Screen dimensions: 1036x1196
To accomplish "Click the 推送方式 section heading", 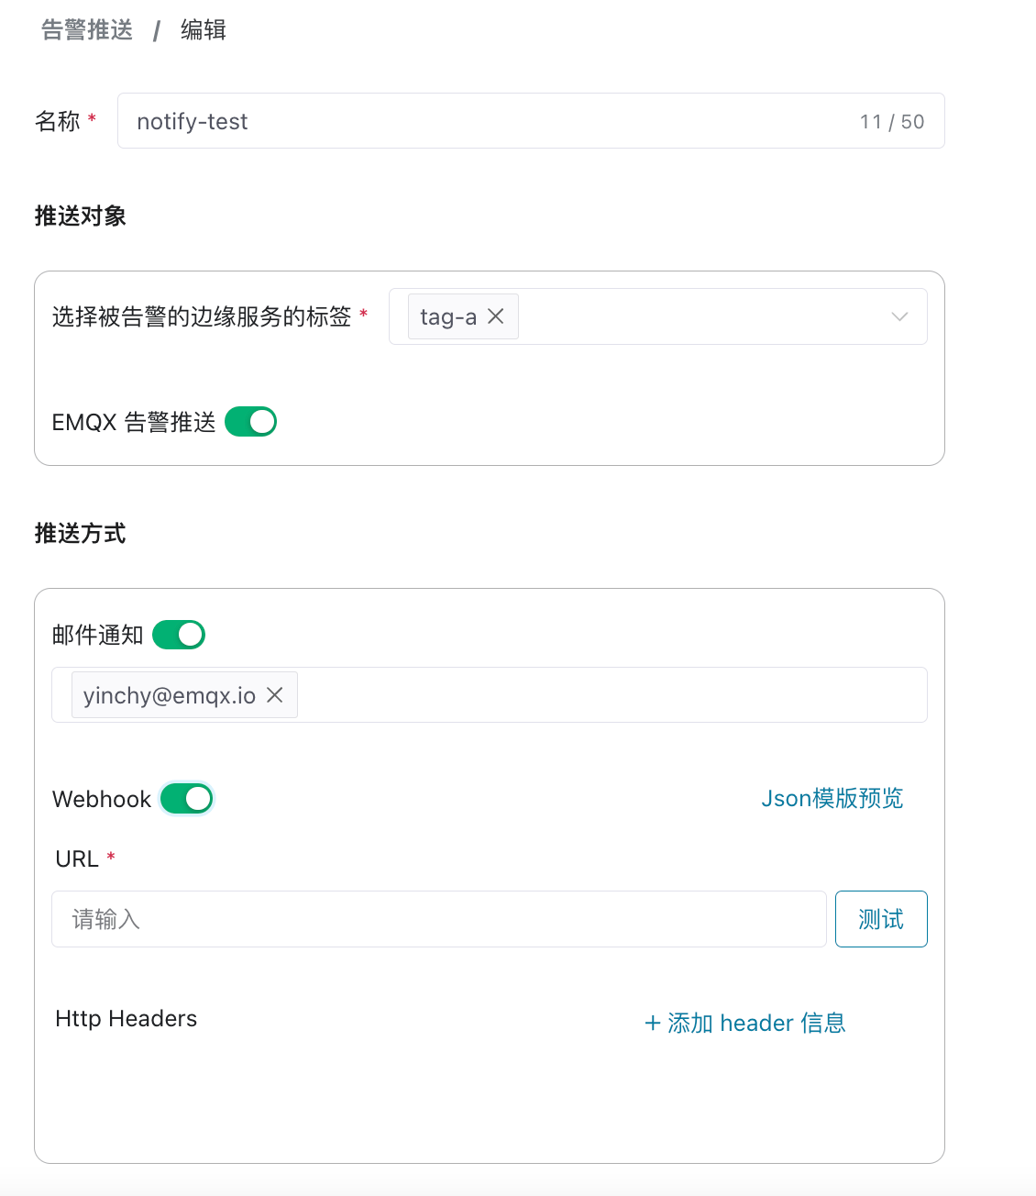I will (81, 534).
